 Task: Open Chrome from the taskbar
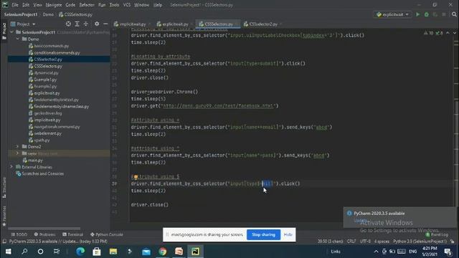[163, 252]
